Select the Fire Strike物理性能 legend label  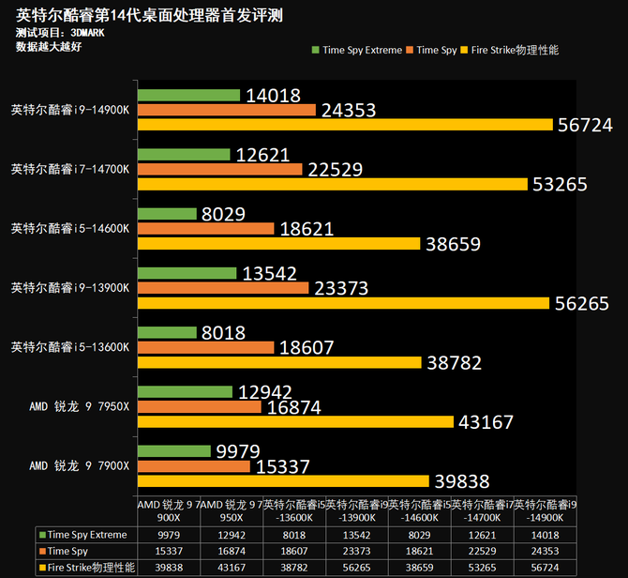click(515, 50)
